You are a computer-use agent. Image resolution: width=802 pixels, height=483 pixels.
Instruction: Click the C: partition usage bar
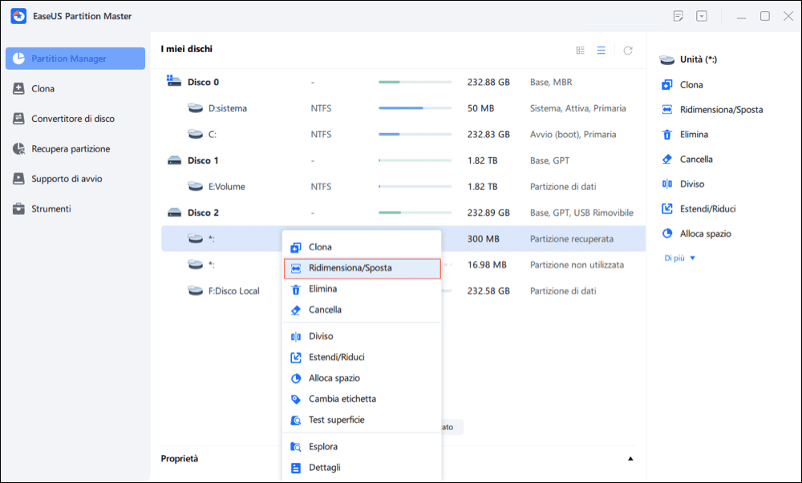(415, 134)
